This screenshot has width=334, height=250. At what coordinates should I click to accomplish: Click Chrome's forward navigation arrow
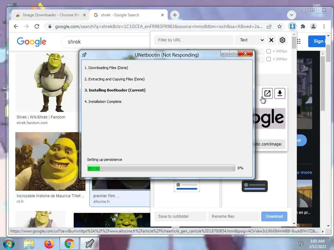26,26
